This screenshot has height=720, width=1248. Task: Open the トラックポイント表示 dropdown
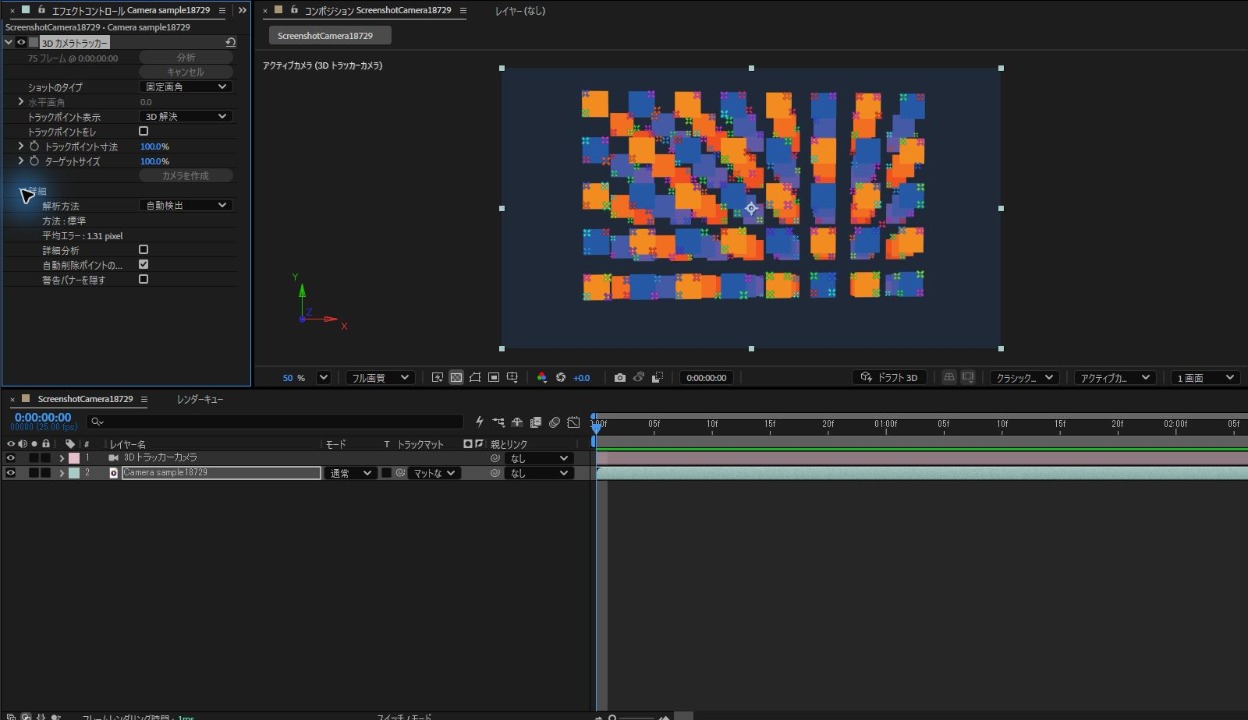186,116
